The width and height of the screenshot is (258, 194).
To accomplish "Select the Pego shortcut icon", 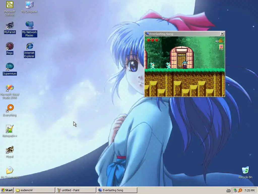I will [10, 48].
